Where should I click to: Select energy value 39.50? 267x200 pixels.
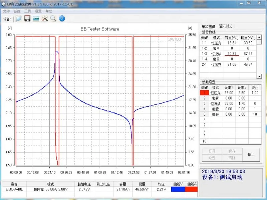248,43
